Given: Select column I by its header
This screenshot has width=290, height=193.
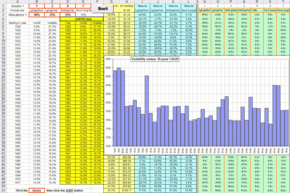Looking at the screenshot, I should (x=142, y=2).
